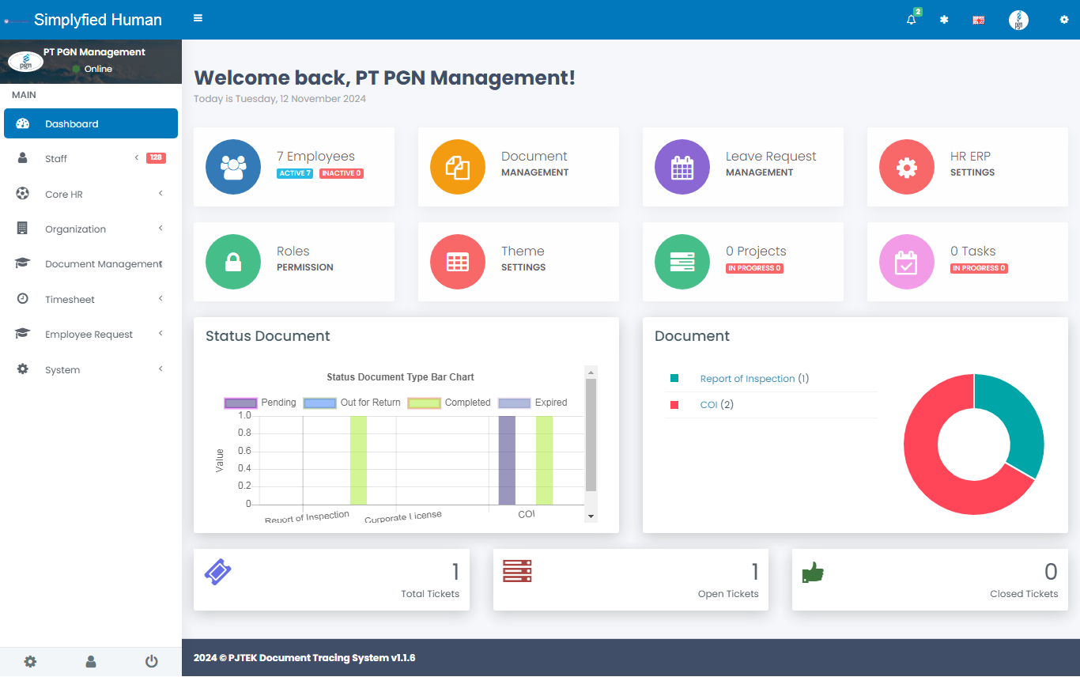This screenshot has height=677, width=1080.
Task: Expand the Core HR sidebar section
Action: tap(64, 195)
